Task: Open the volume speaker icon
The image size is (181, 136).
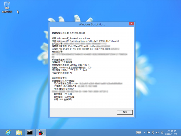Action: coord(157,133)
